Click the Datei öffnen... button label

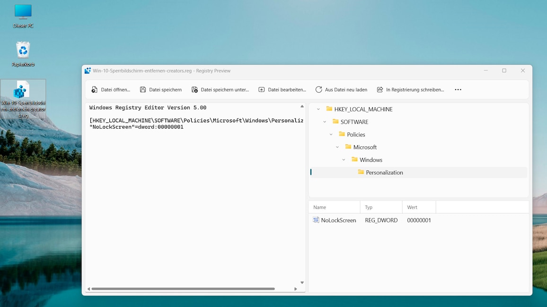(115, 90)
